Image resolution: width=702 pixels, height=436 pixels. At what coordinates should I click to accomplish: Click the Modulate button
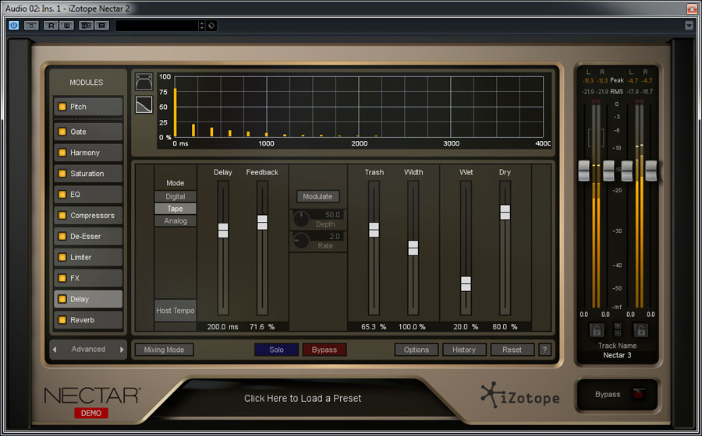[317, 196]
